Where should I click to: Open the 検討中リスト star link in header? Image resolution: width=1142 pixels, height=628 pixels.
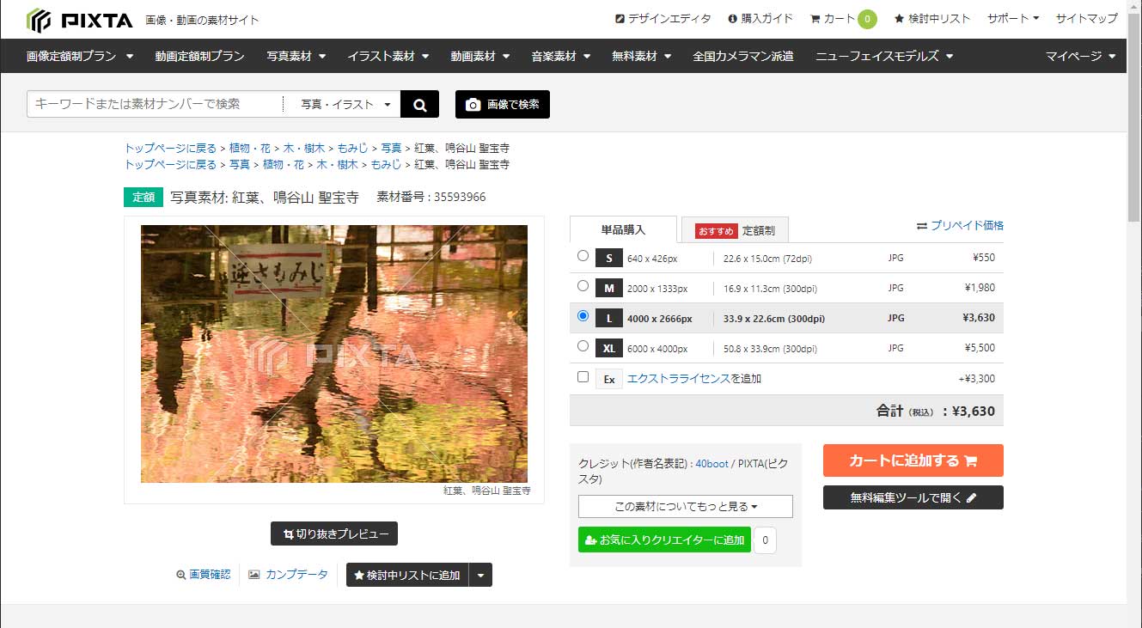pos(932,19)
